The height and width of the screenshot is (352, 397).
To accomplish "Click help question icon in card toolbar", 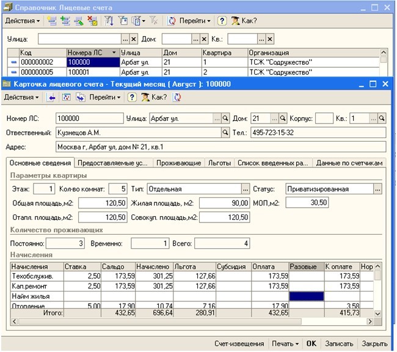I will [x=132, y=97].
